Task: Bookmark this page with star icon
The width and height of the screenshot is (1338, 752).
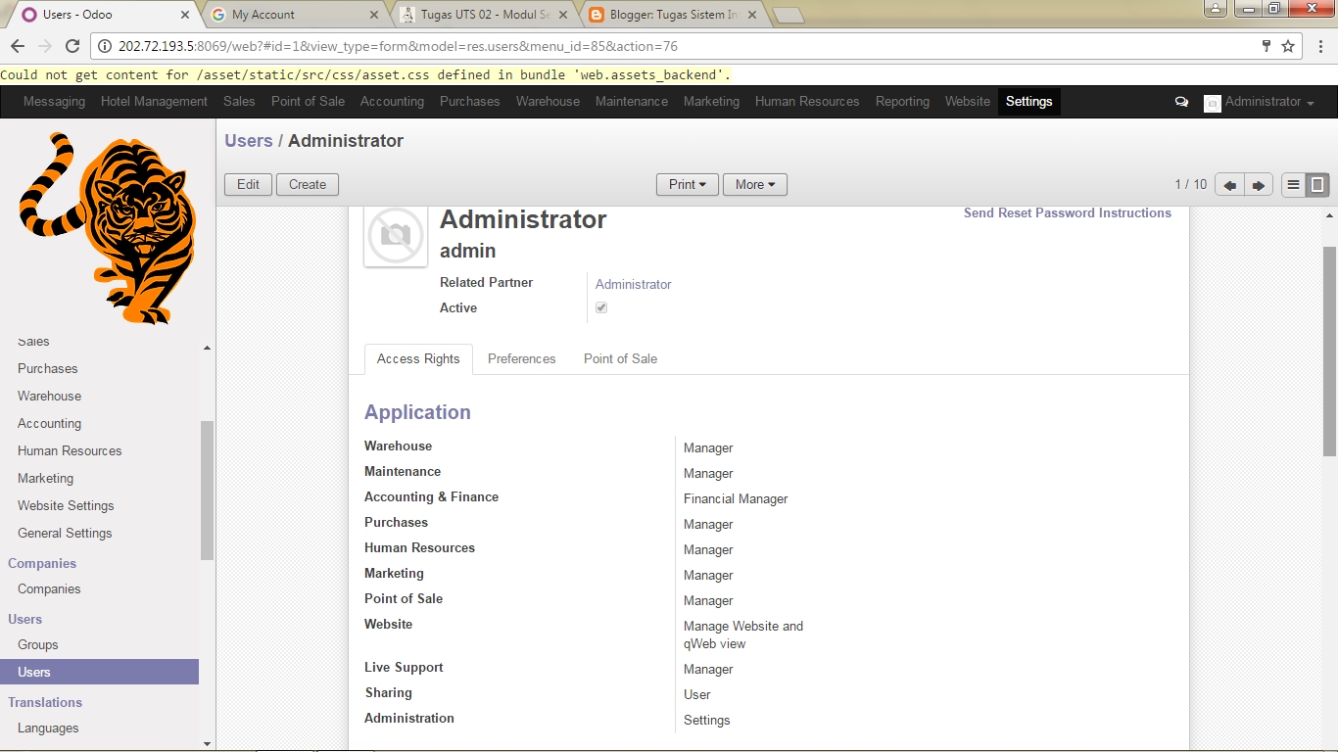Action: point(1288,46)
